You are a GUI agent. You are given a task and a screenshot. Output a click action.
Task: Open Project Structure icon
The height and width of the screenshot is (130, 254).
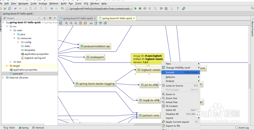[166, 9]
